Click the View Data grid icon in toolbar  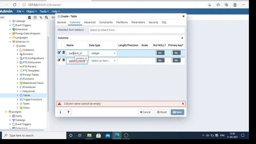pyautogui.click(x=35, y=18)
